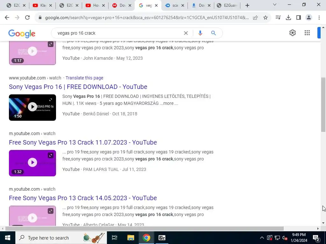Bookmark this page with star icon
This screenshot has height=244, width=326.
coord(266,18)
